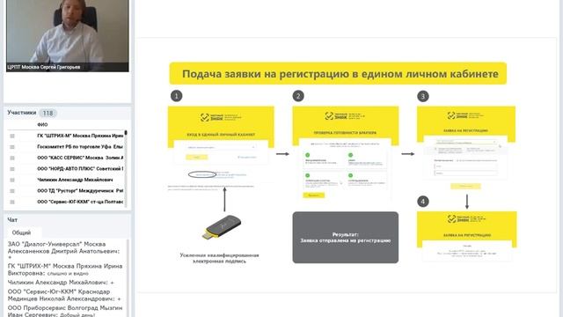563x317 pixels.
Task: Select participant ООО ТД "Русторг" Междуреченск
Action: [80, 191]
